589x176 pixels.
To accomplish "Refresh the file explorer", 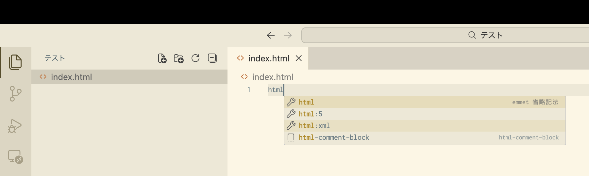I will pos(195,58).
